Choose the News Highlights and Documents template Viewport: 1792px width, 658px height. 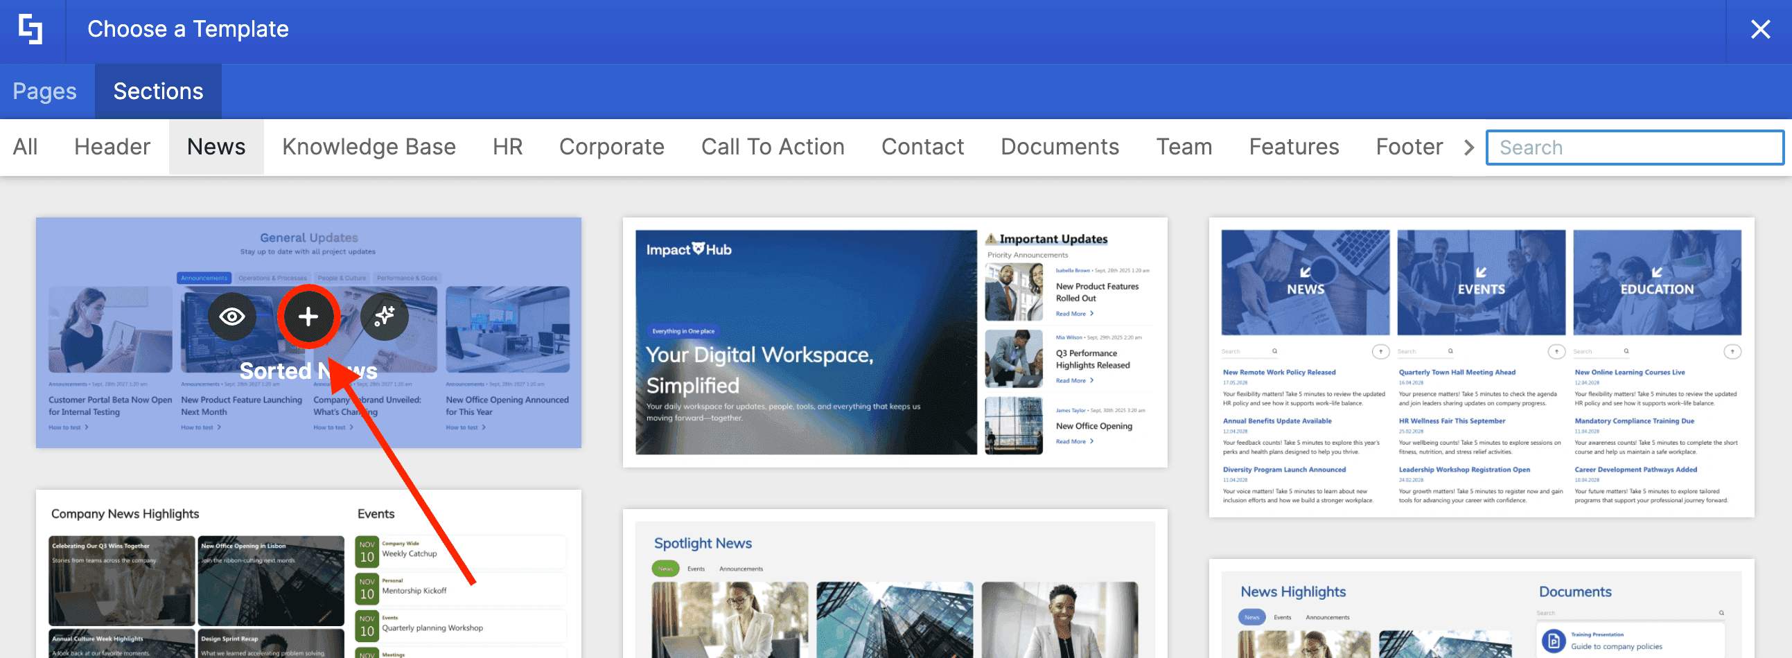(x=1481, y=608)
